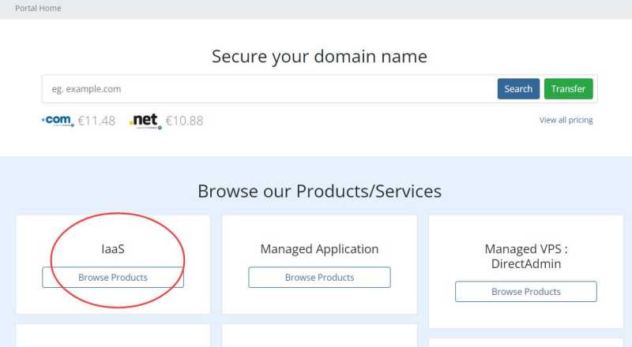Click the blue Search button

518,89
